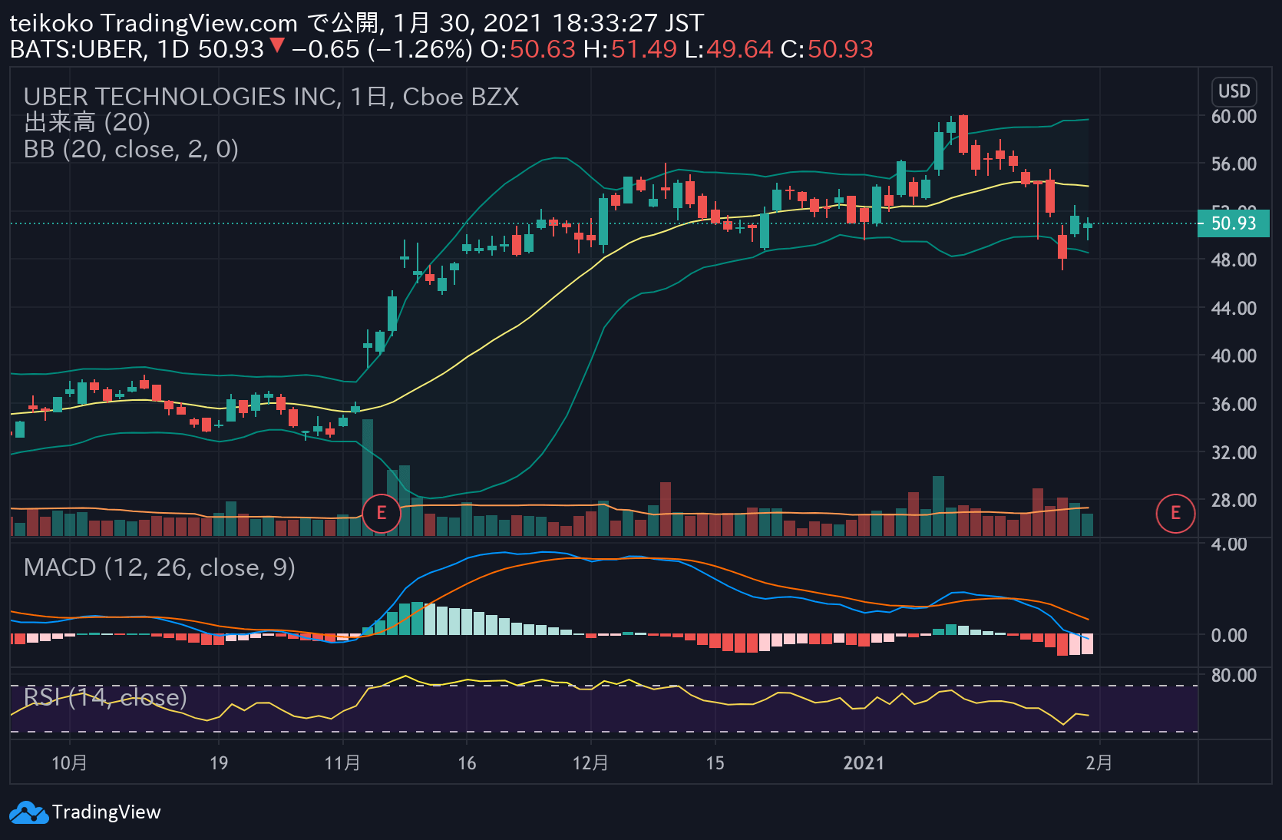Click the 19 date axis label
Screen dimensions: 1282x840
[219, 762]
